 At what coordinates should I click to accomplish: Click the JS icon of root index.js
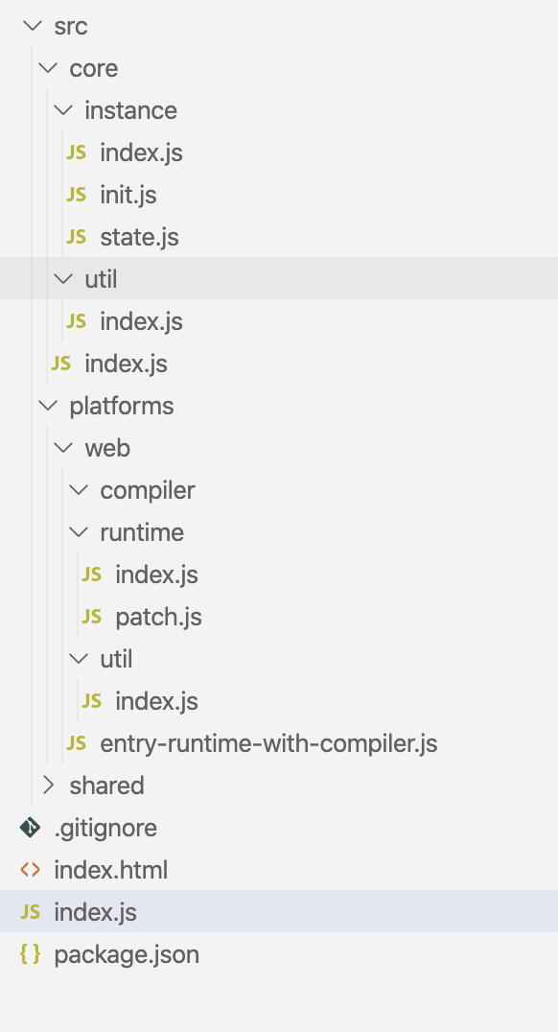click(31, 911)
